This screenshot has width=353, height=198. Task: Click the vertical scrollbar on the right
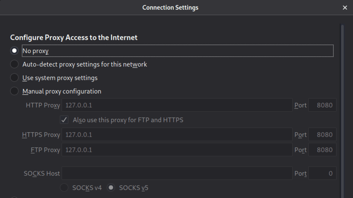coord(342,103)
